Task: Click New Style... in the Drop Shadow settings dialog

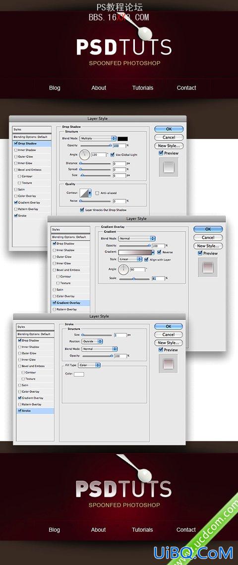Action: point(169,146)
